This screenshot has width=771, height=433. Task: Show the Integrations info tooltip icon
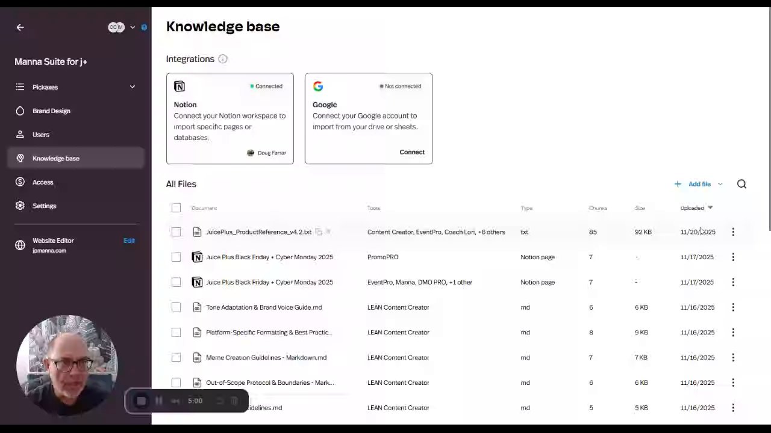coord(223,59)
